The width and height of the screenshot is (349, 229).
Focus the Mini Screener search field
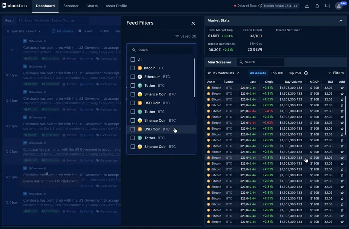coord(261,62)
